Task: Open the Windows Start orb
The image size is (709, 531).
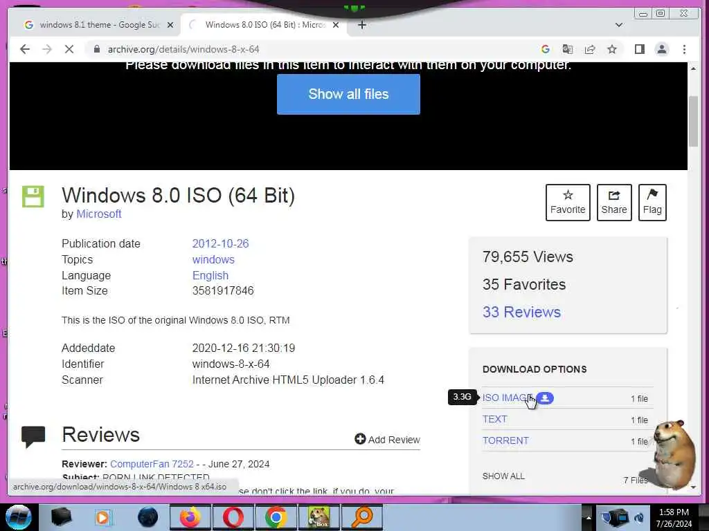Action: (x=19, y=517)
